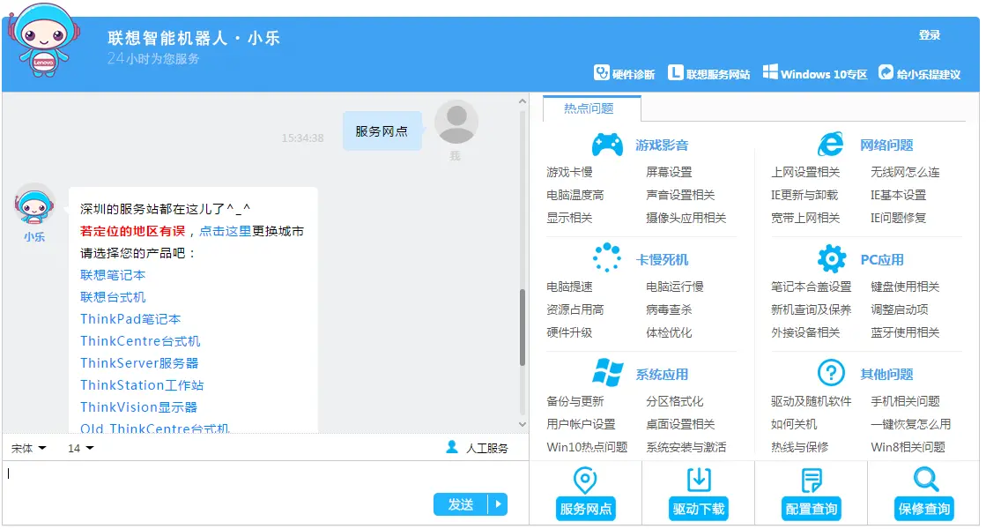Open 电脑提速 topic
The image size is (986, 529).
[569, 287]
